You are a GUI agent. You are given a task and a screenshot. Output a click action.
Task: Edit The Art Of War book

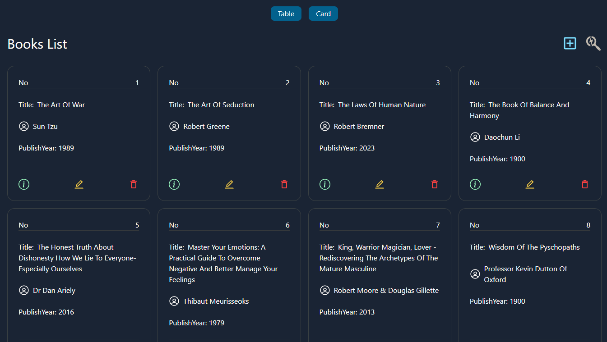coord(79,184)
